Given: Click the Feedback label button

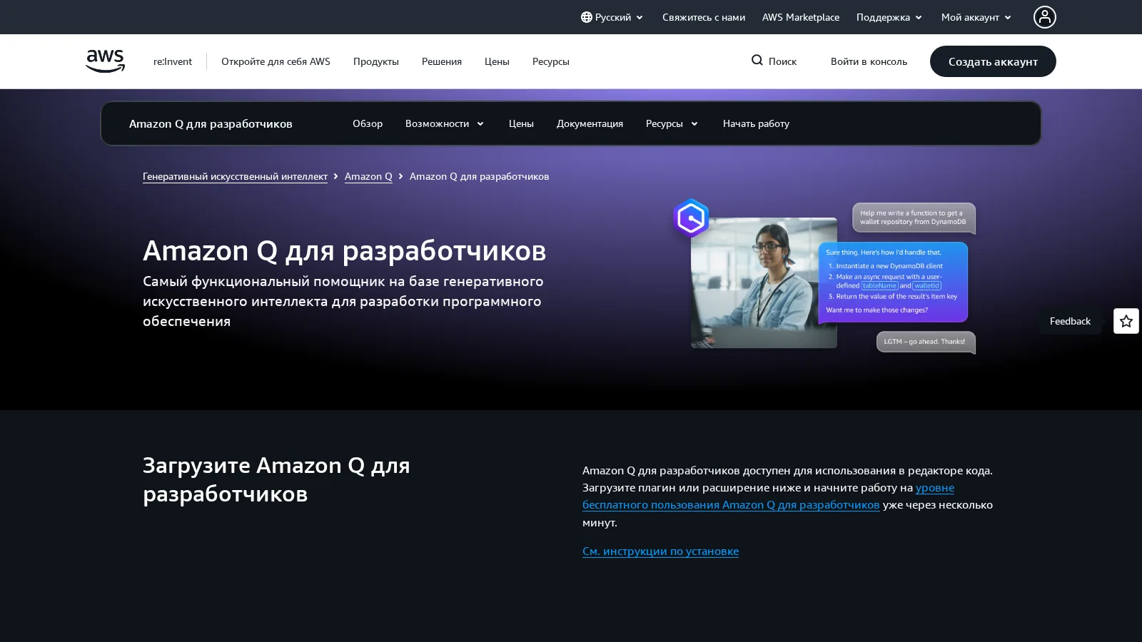Looking at the screenshot, I should click(1070, 321).
